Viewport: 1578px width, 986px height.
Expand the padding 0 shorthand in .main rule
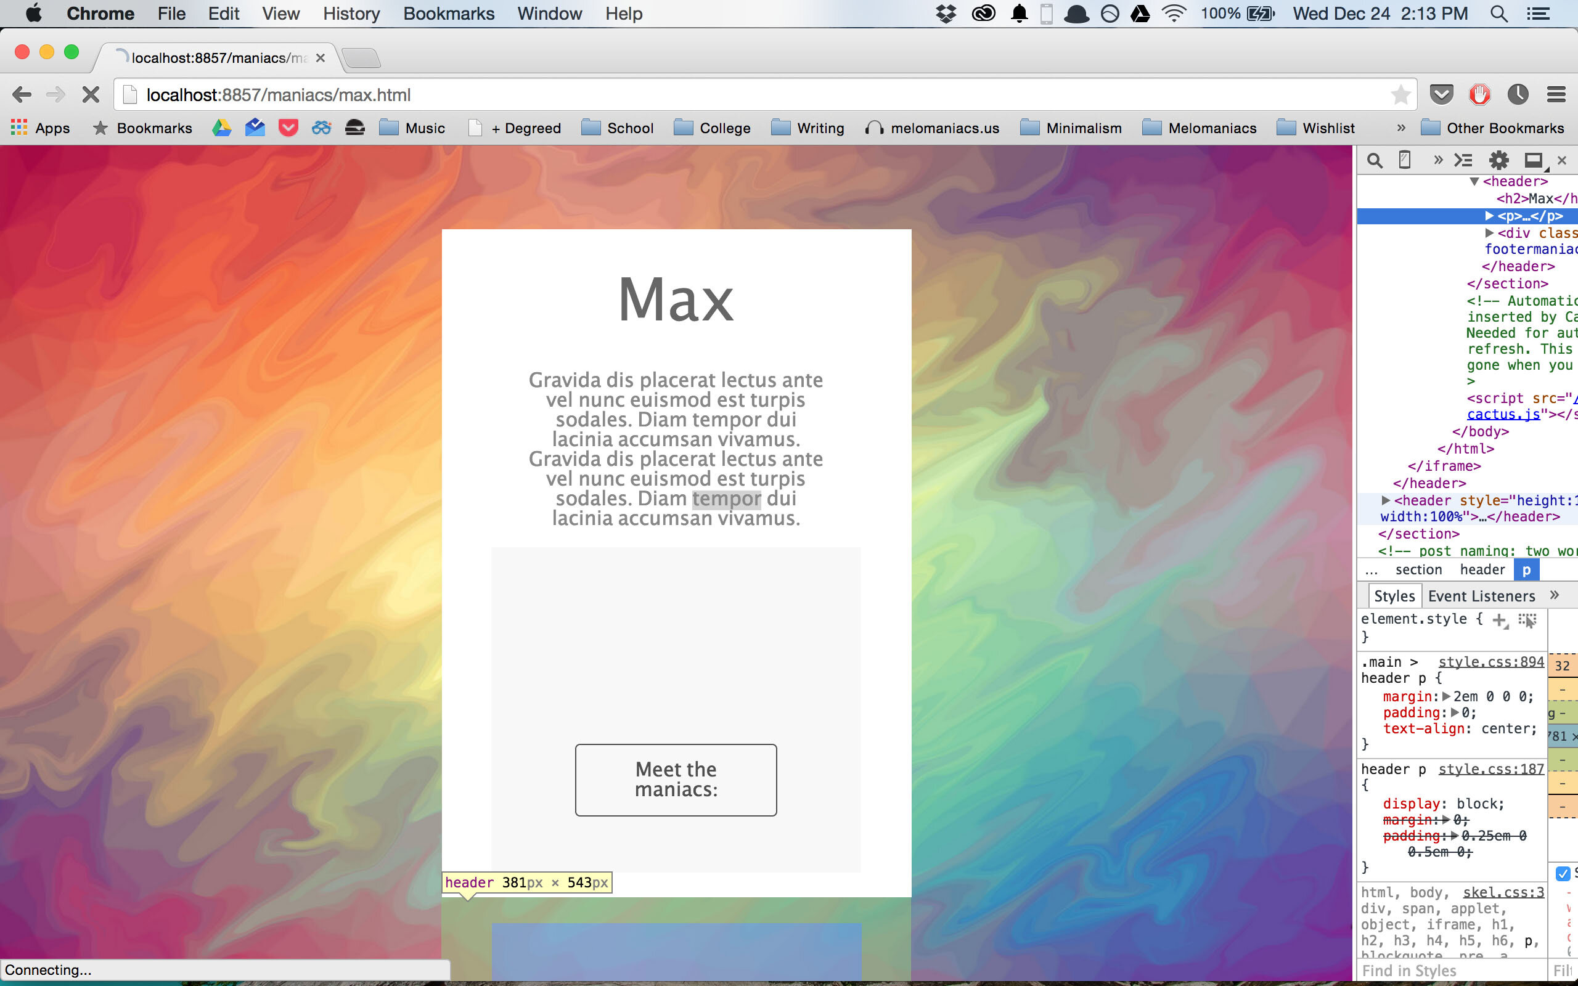[x=1455, y=713]
